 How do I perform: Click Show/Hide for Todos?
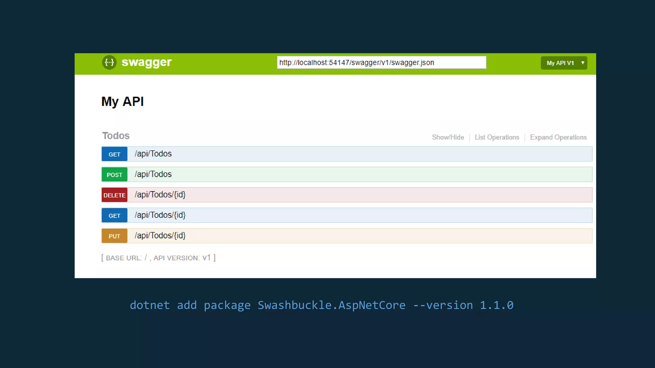tap(448, 137)
